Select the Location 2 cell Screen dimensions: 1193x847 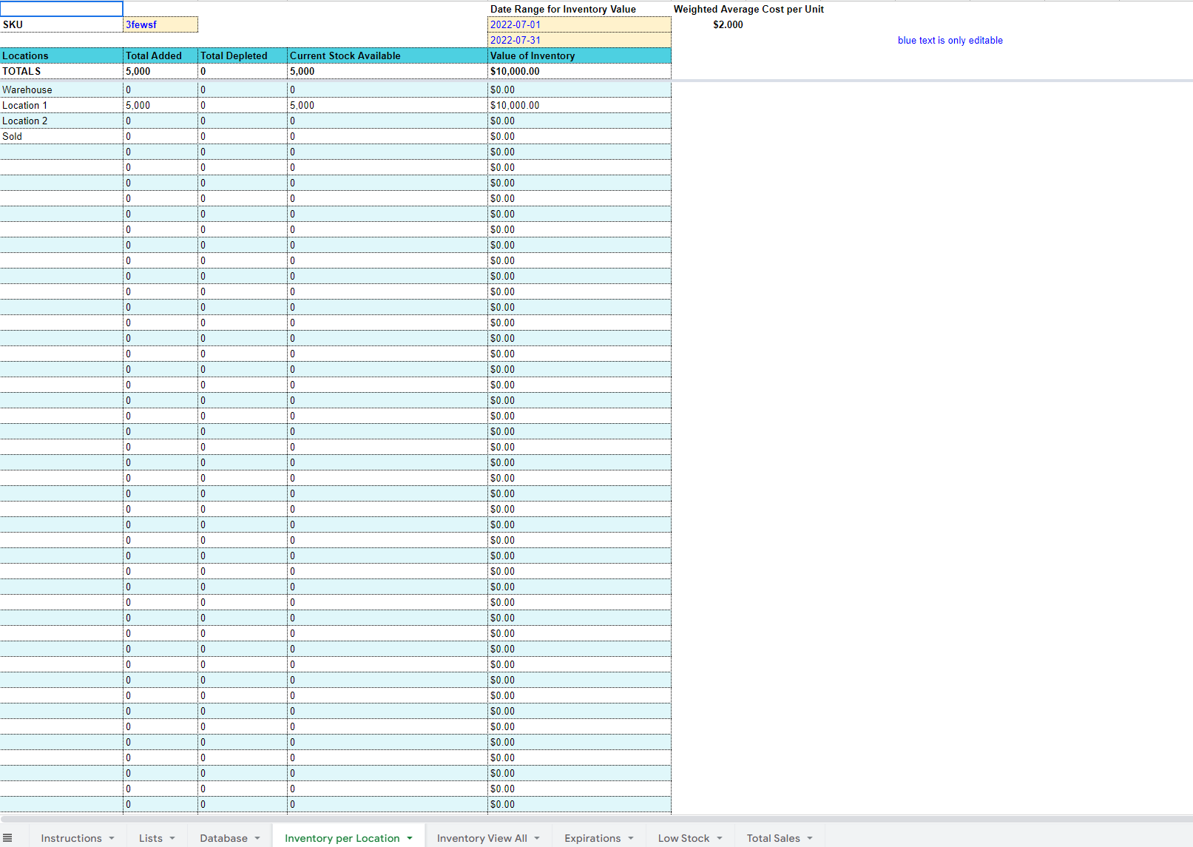coord(61,121)
